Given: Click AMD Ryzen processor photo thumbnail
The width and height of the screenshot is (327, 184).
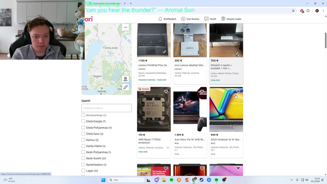Looking at the screenshot, I should [154, 109].
